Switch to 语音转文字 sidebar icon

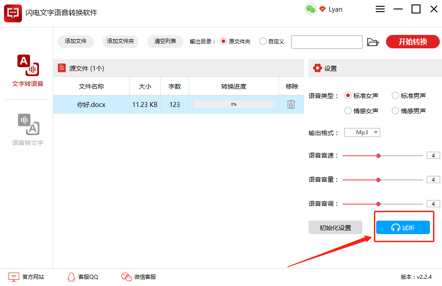coord(29,124)
